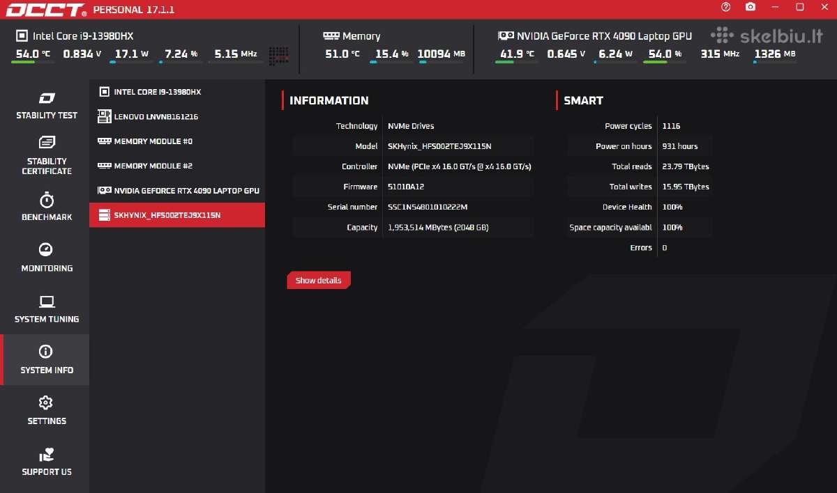Click the Errors value 0
This screenshot has width=837, height=493.
[665, 248]
